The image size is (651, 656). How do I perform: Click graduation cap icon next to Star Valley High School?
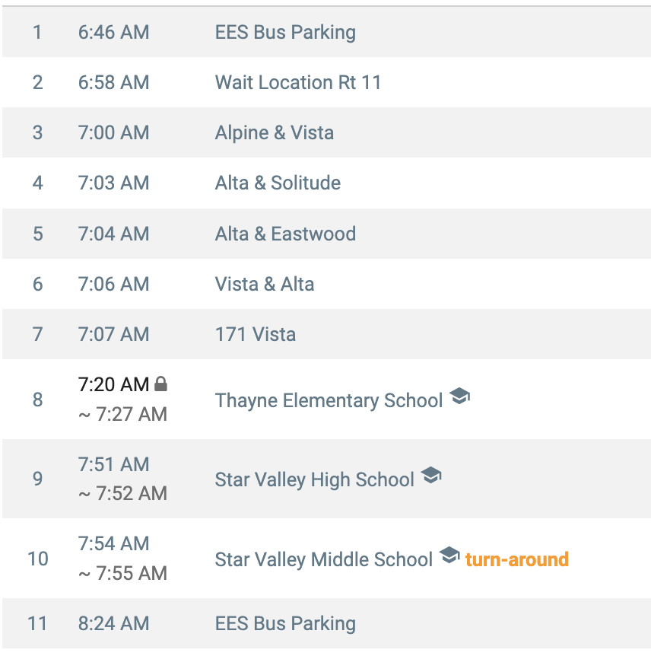pos(431,476)
